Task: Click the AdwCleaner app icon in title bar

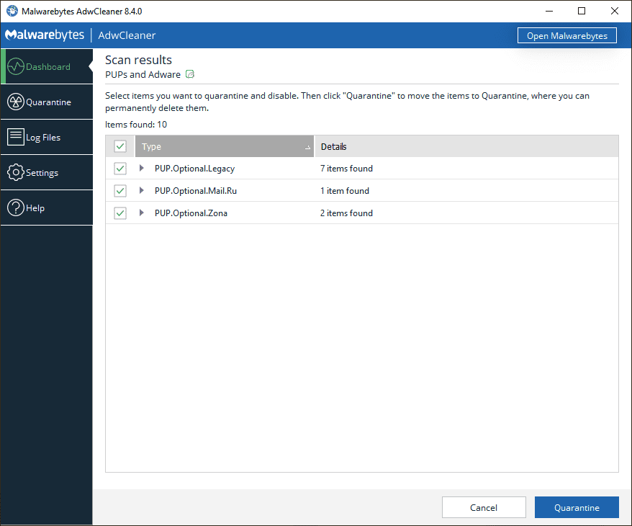Action: tap(12, 11)
